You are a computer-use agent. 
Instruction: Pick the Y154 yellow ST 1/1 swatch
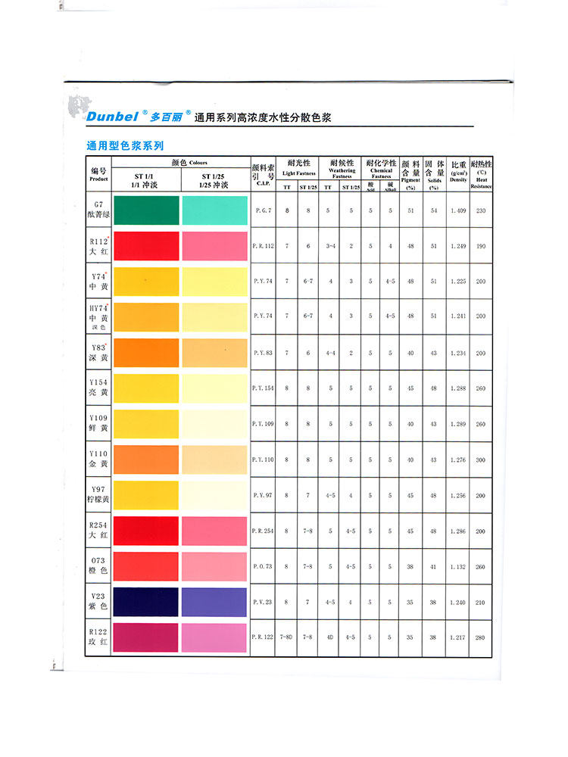point(146,388)
